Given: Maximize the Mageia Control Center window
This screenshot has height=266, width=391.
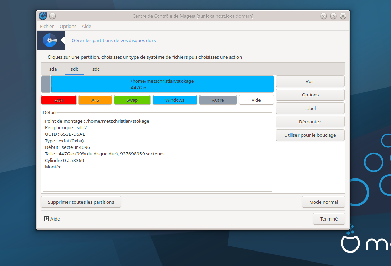Looking at the screenshot, I should tap(333, 16).
